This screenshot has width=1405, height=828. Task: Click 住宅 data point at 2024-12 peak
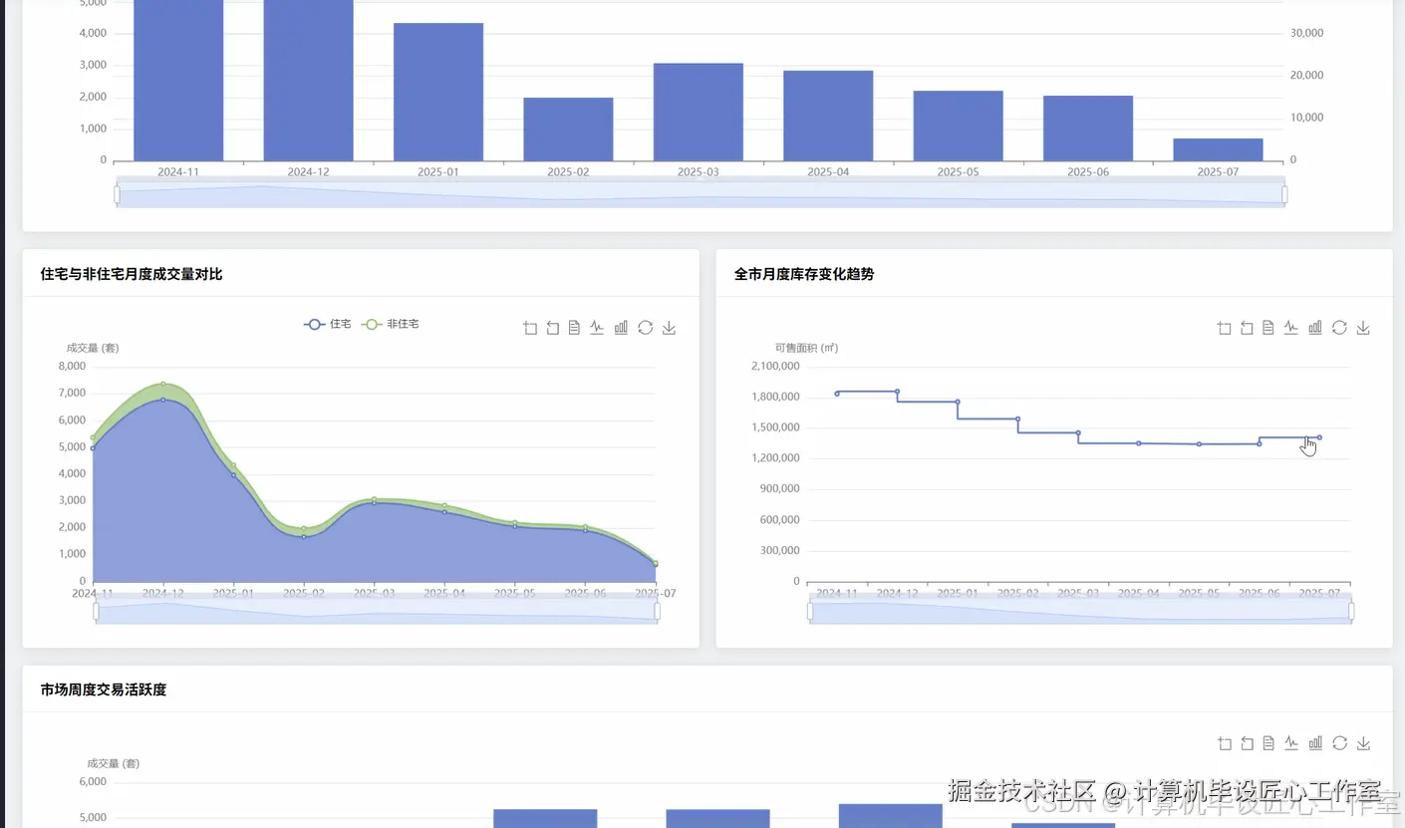point(163,400)
